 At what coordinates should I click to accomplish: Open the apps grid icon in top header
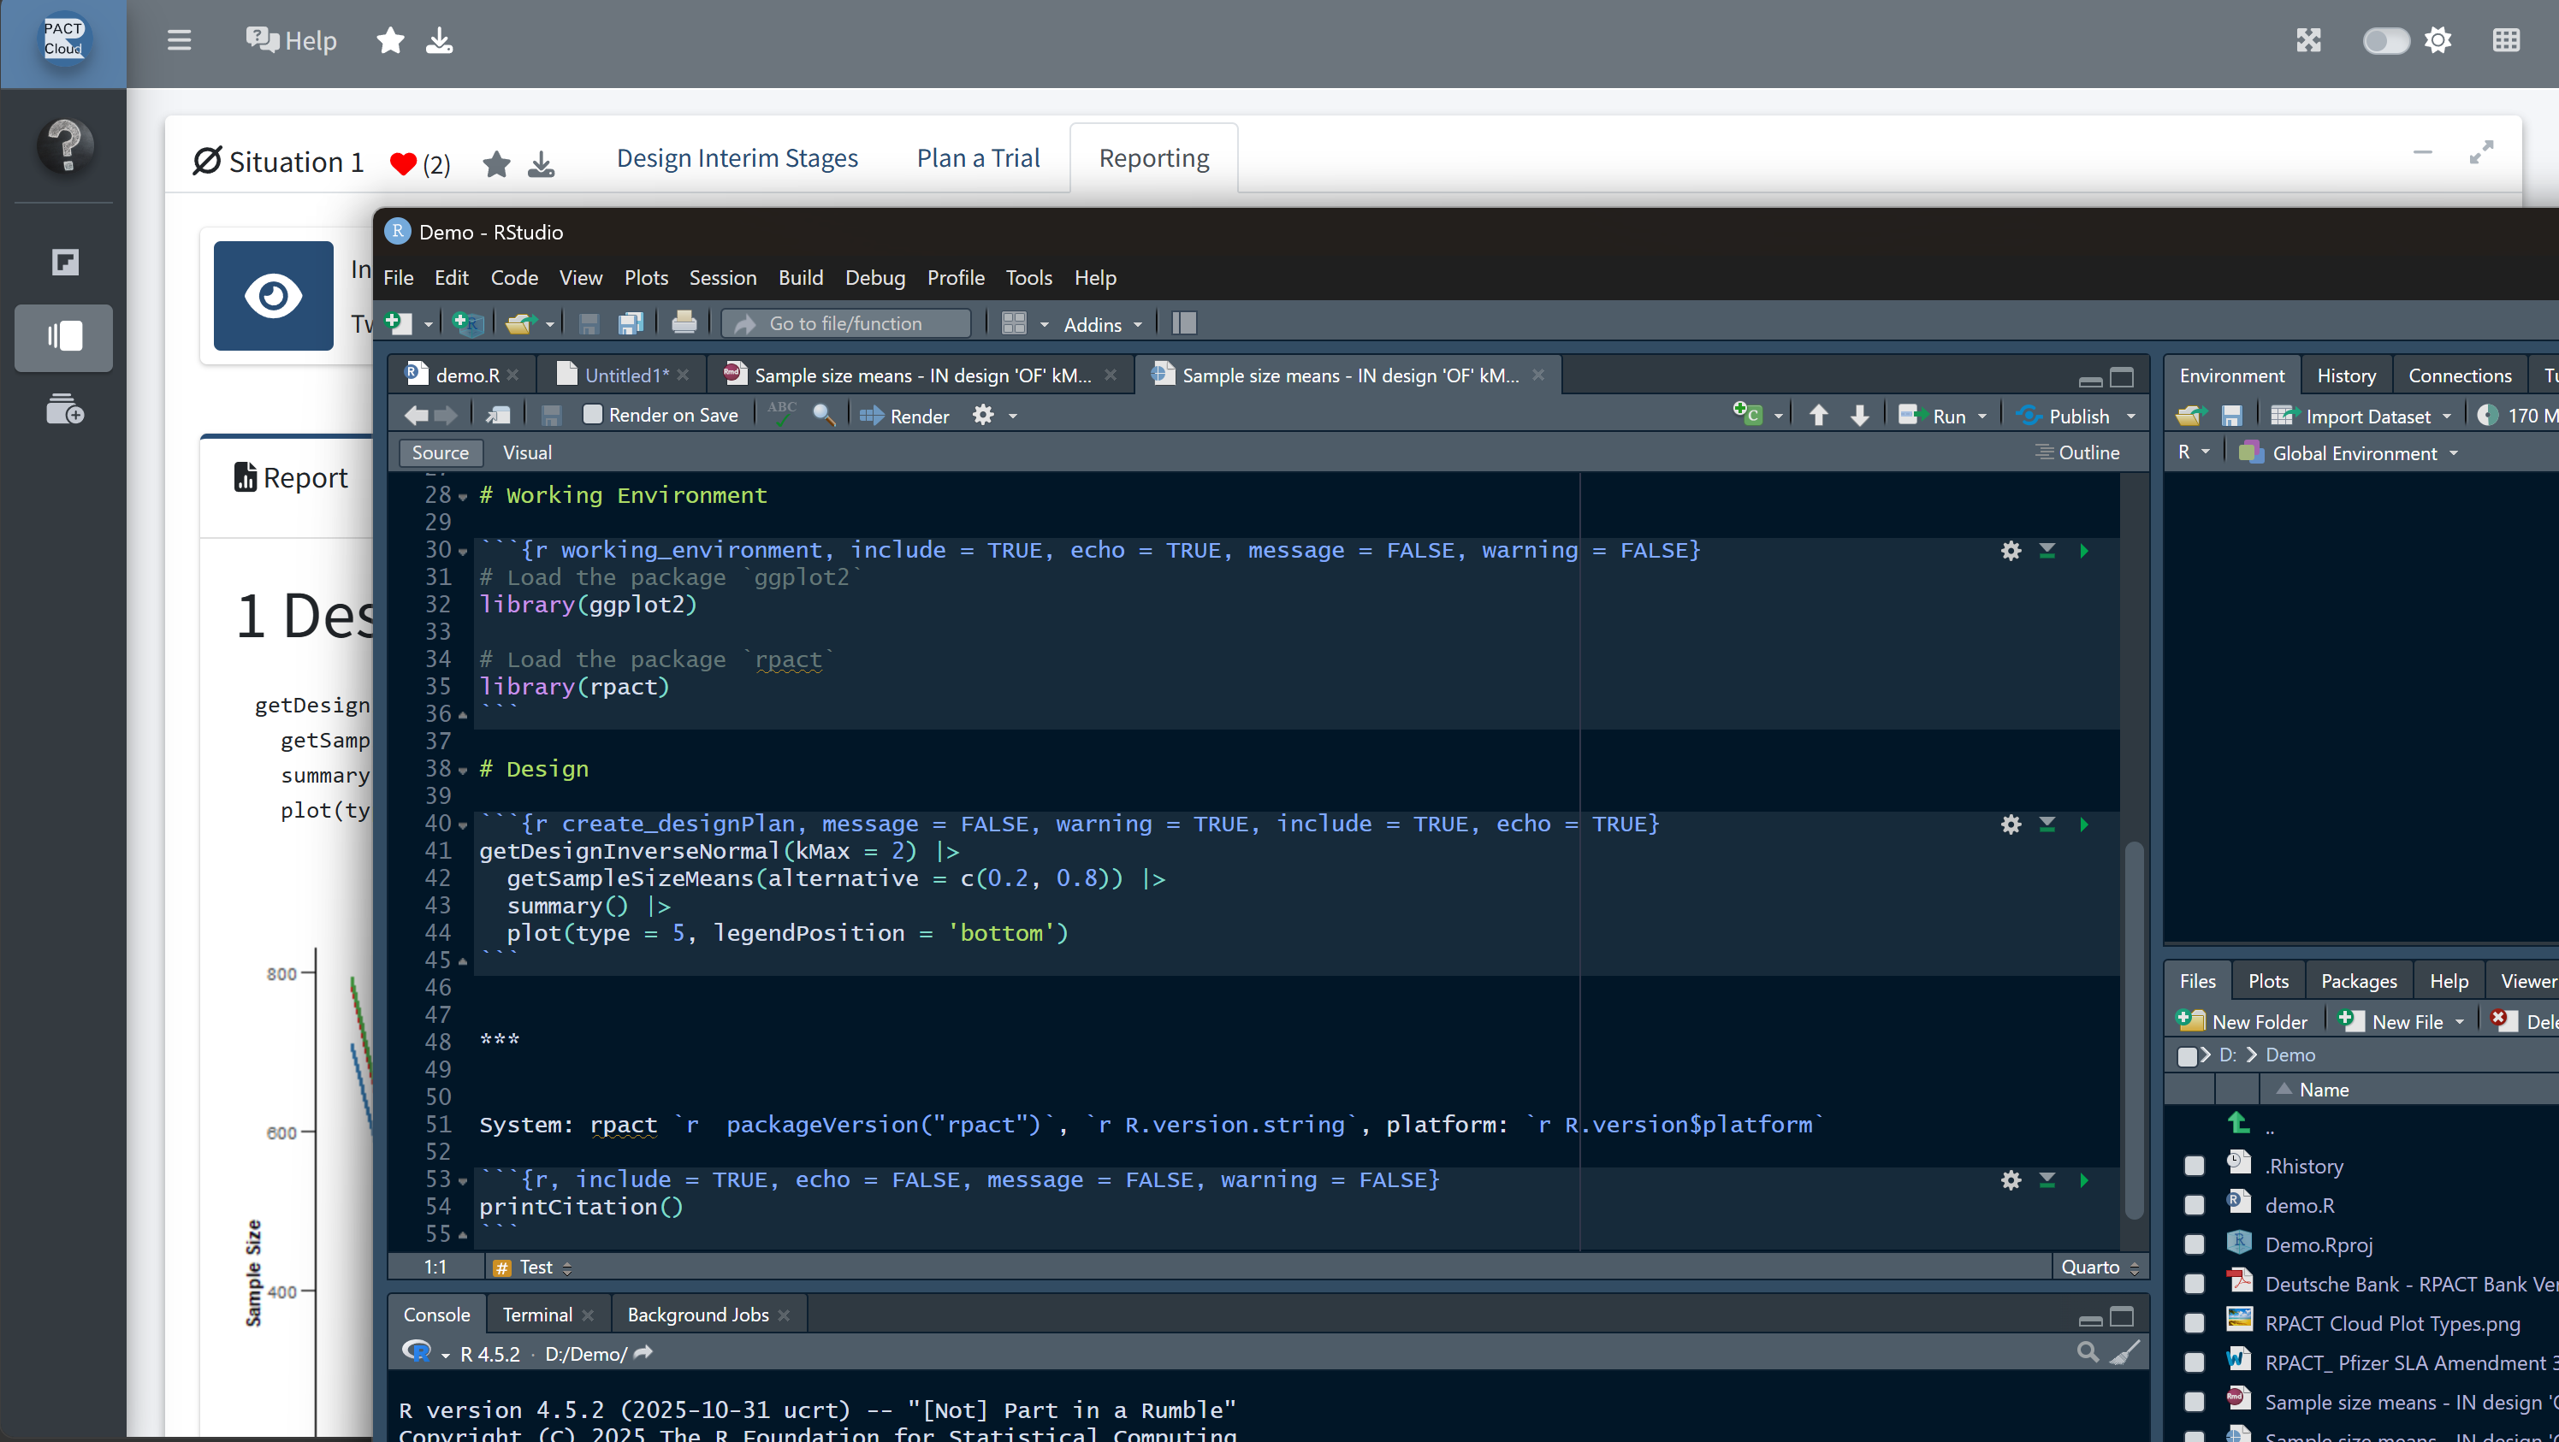2505,41
